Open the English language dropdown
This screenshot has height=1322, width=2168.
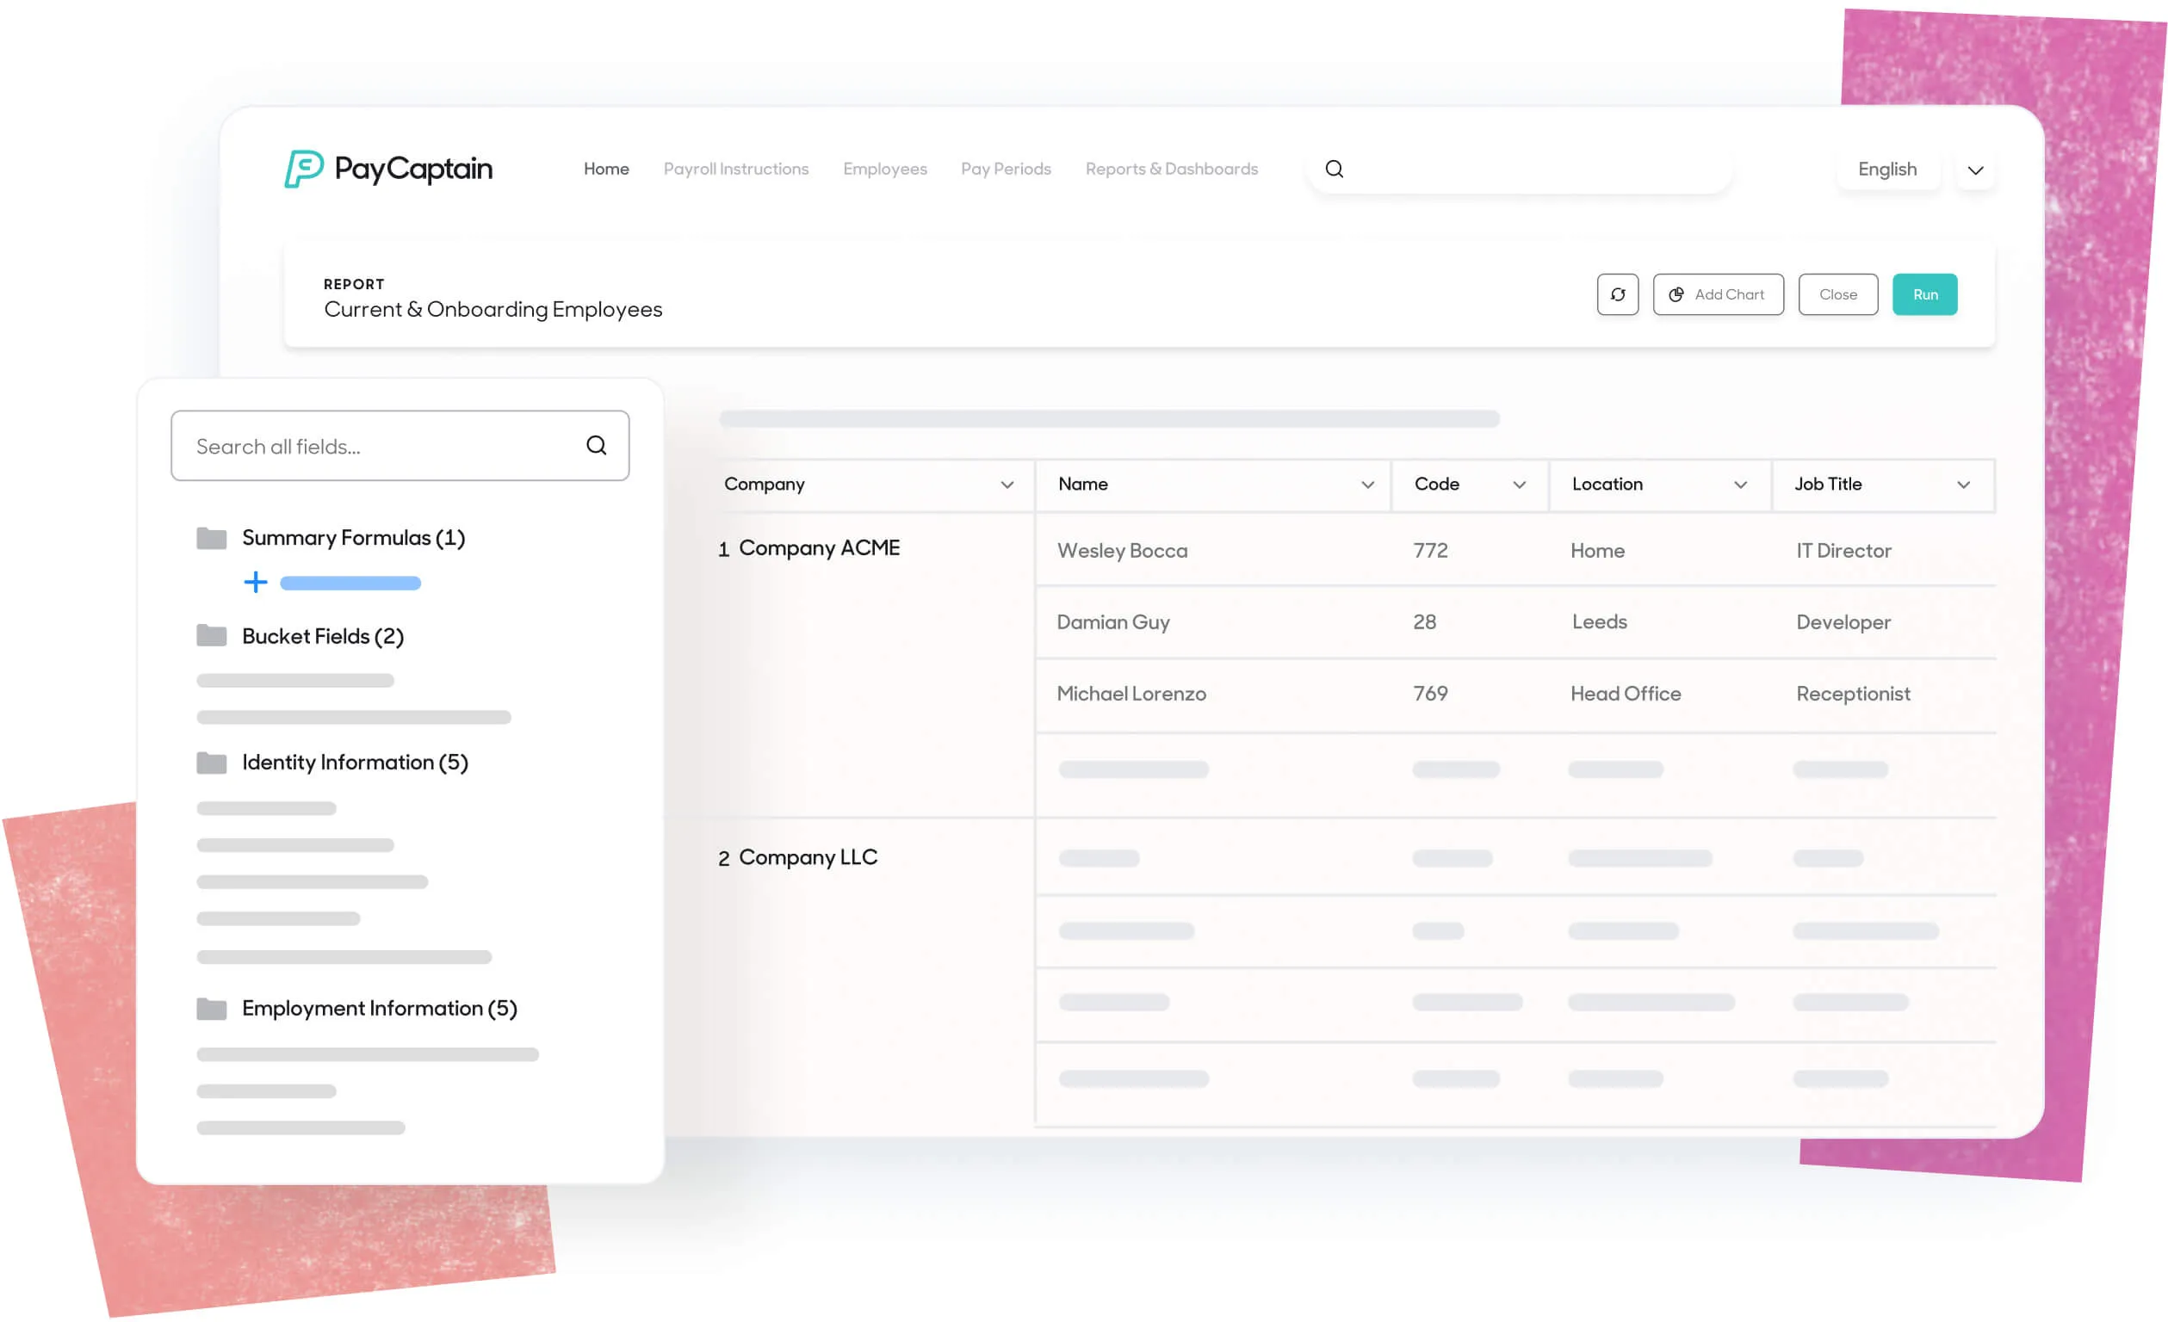[x=1975, y=170]
